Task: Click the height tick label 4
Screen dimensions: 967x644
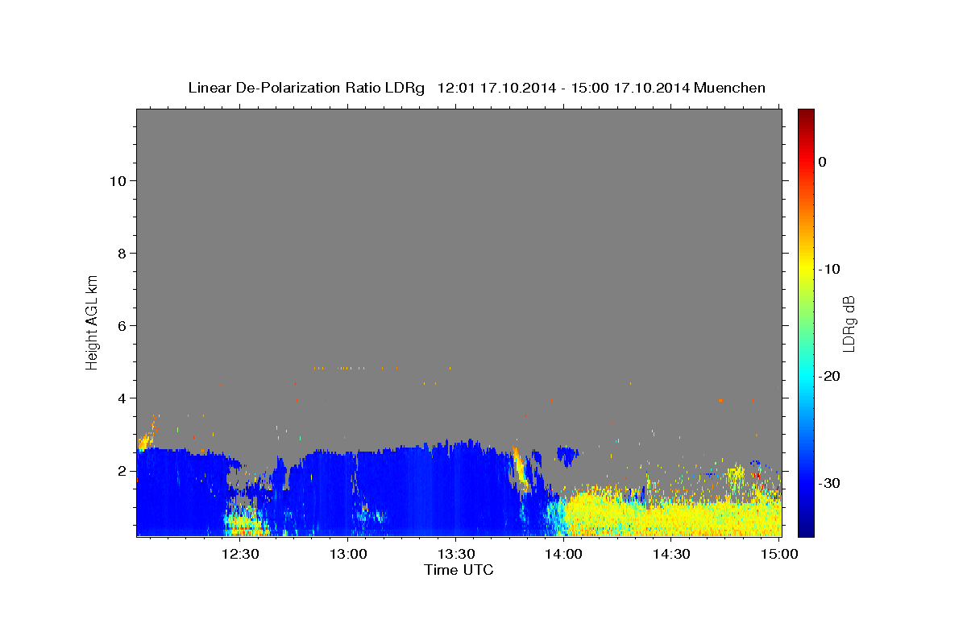Action: tap(122, 398)
